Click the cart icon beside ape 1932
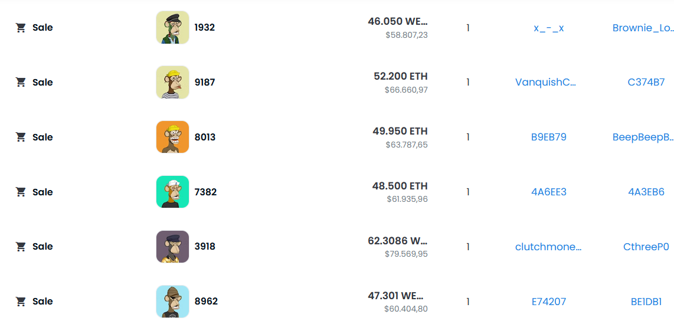674x324 pixels. click(x=21, y=28)
